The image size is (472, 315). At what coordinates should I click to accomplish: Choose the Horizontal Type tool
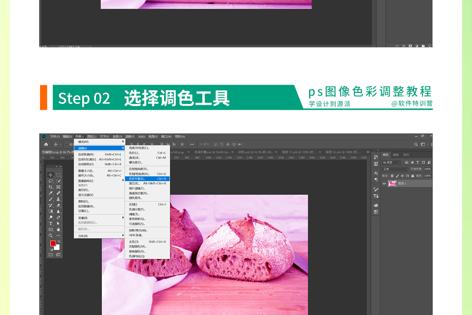click(x=51, y=223)
